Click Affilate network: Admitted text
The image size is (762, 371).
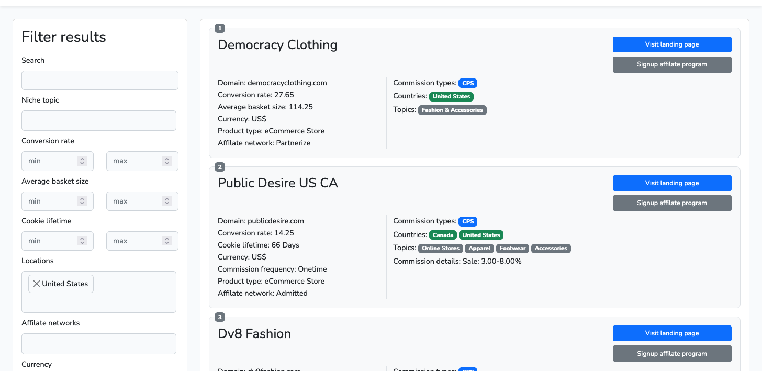[x=263, y=293]
